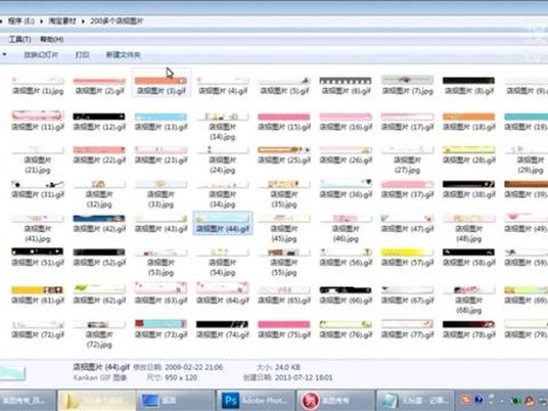Click file name 店招图片 (72).jpg

pos(99,340)
